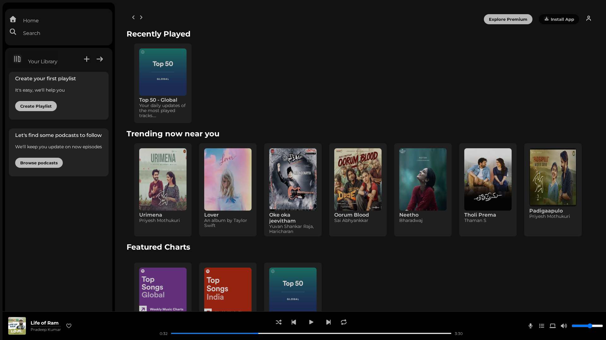The height and width of the screenshot is (340, 606).
Task: Open the lyrics microphone icon
Action: (x=531, y=326)
